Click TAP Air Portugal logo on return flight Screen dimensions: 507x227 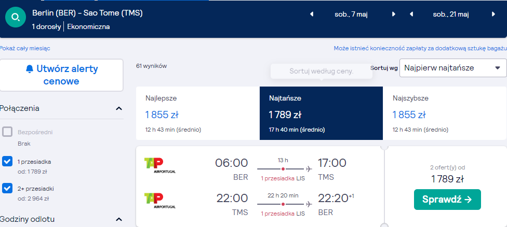point(159,201)
